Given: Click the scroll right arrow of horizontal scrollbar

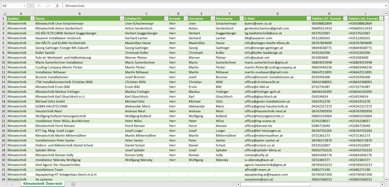Looking at the screenshot, I should (382, 184).
